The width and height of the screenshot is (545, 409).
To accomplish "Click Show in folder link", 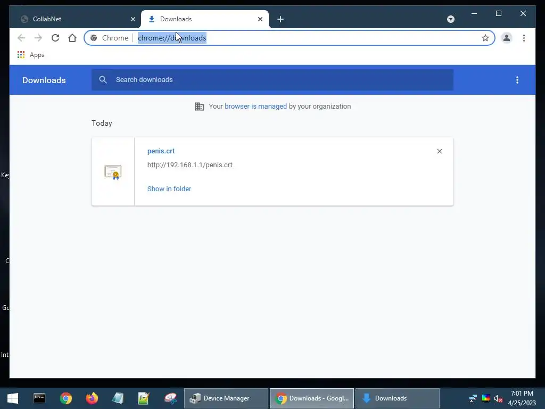I will pos(169,189).
